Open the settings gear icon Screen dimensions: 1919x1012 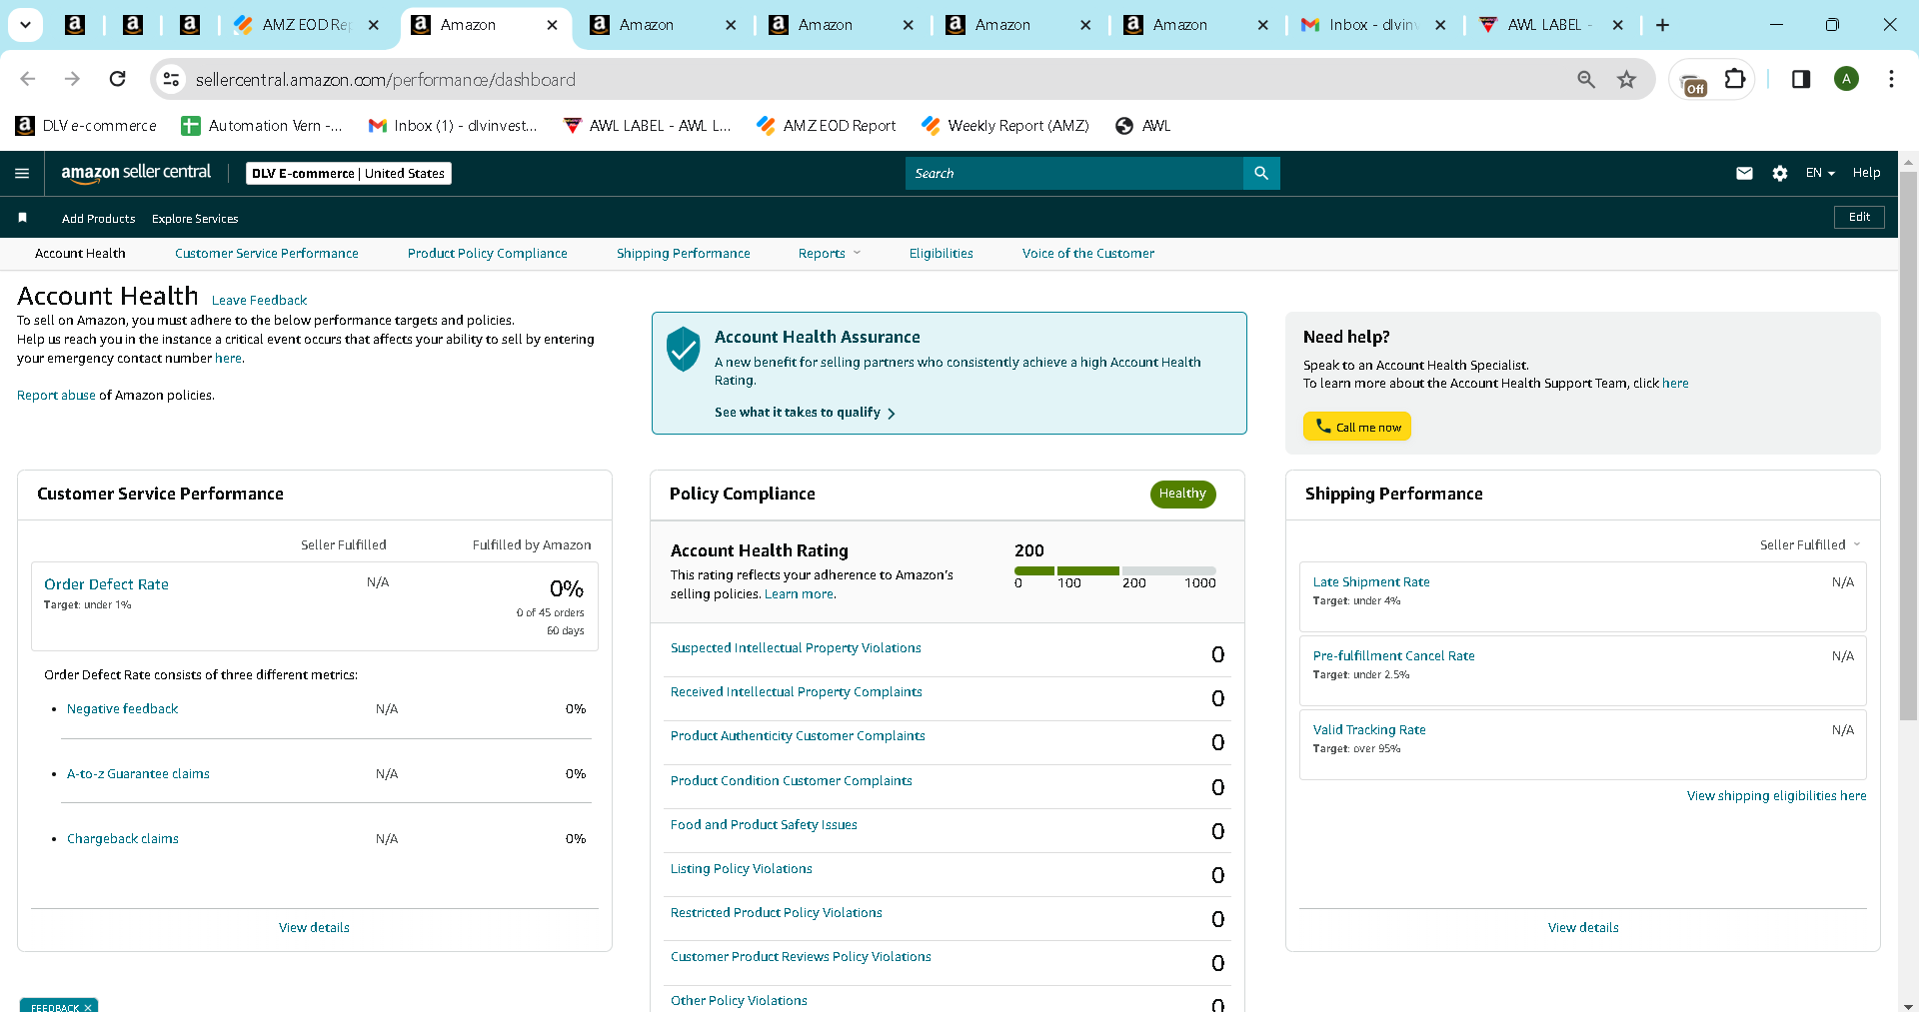[1780, 173]
